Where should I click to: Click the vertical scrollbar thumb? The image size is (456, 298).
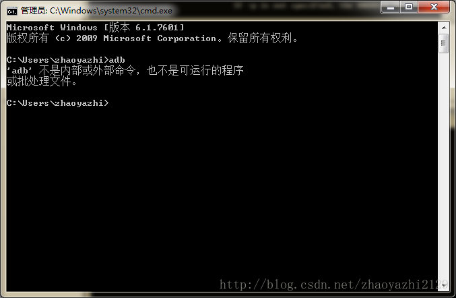click(x=443, y=43)
